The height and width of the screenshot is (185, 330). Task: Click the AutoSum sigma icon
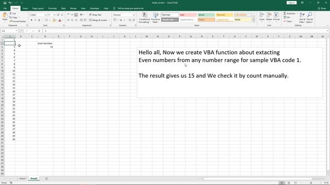[285, 13]
